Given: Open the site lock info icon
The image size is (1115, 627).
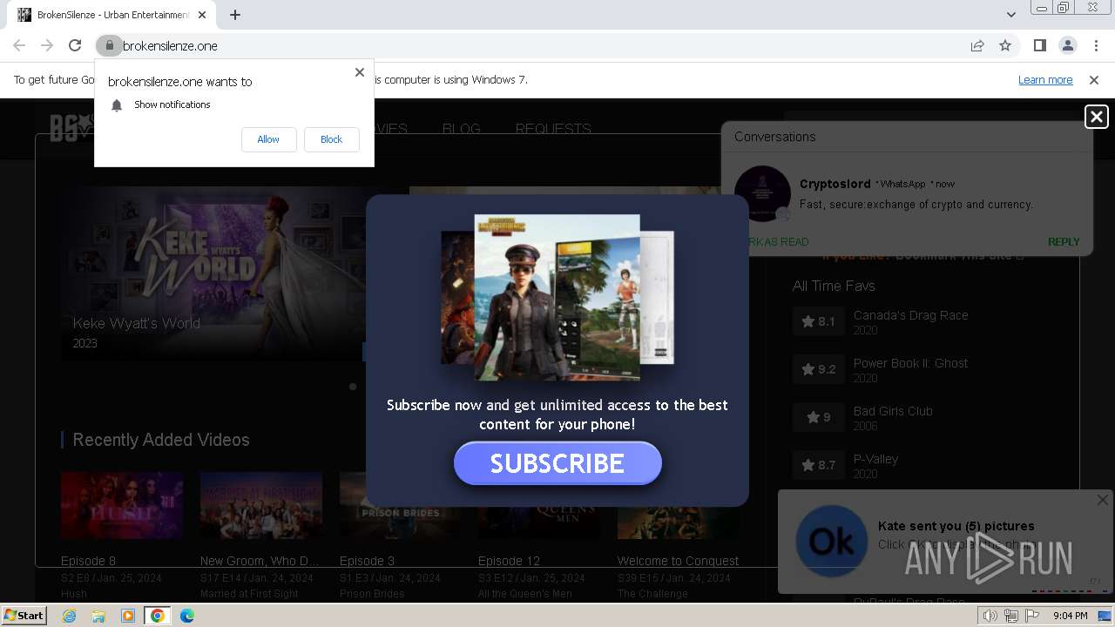Looking at the screenshot, I should tap(109, 45).
